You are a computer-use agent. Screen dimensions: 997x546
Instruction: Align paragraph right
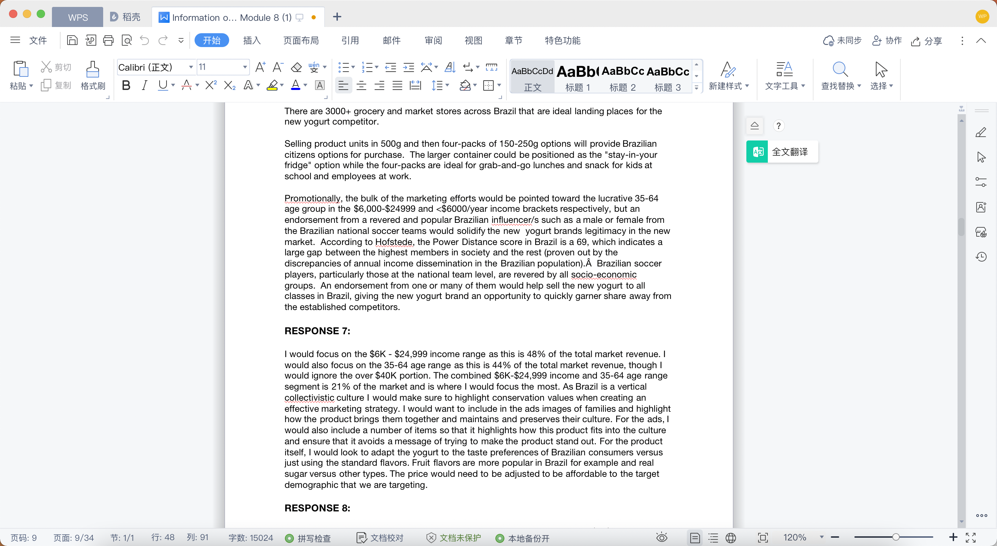(379, 85)
